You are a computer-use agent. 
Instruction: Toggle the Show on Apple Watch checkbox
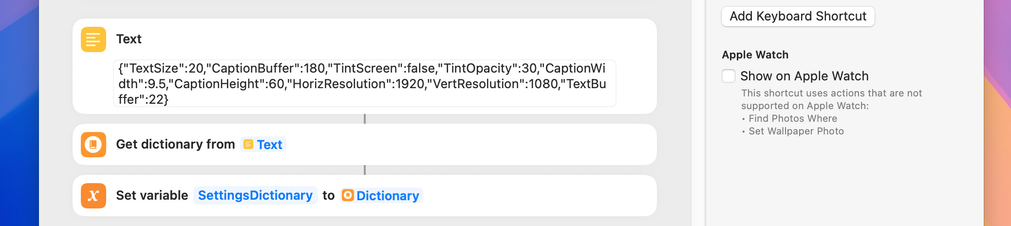tap(729, 76)
